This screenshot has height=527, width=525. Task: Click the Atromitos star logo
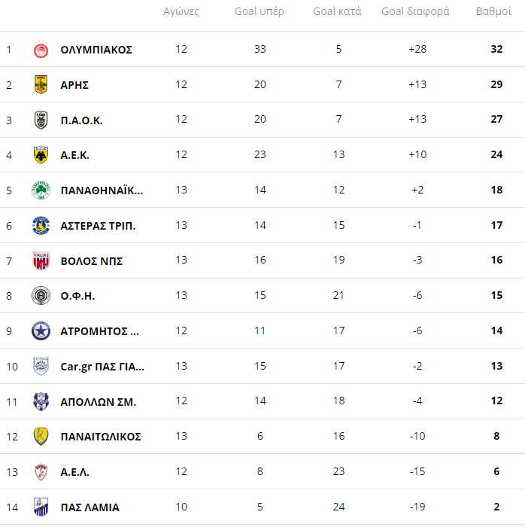coord(41,331)
